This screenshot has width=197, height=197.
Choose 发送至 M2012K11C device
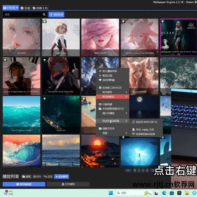[x=146, y=122]
